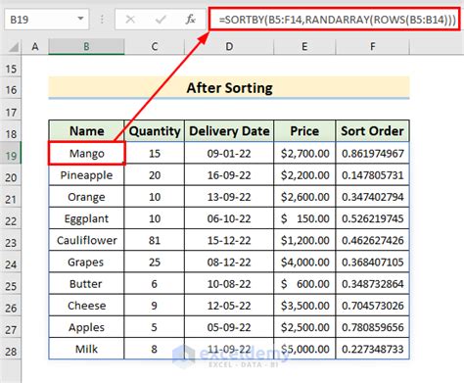Select the Grapes cell
464x383 pixels.
(x=86, y=262)
